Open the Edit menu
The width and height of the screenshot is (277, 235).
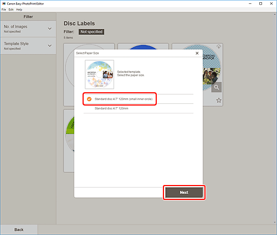[11, 9]
